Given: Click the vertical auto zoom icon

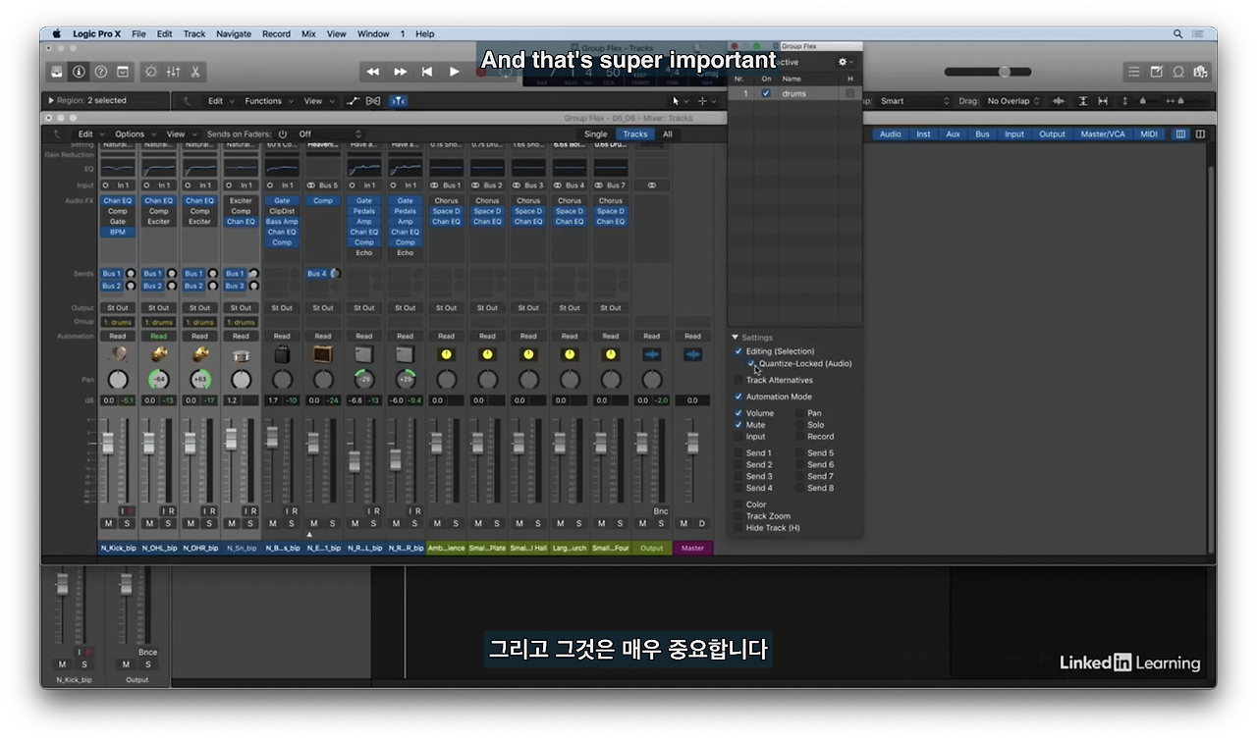Looking at the screenshot, I should [1083, 101].
